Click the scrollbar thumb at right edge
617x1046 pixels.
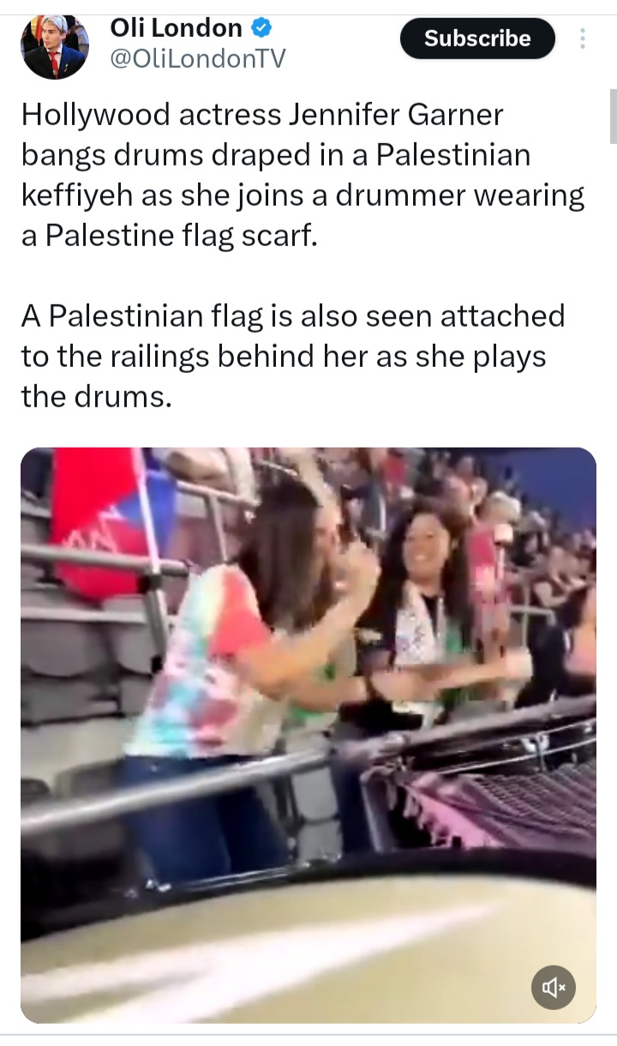pyautogui.click(x=613, y=116)
